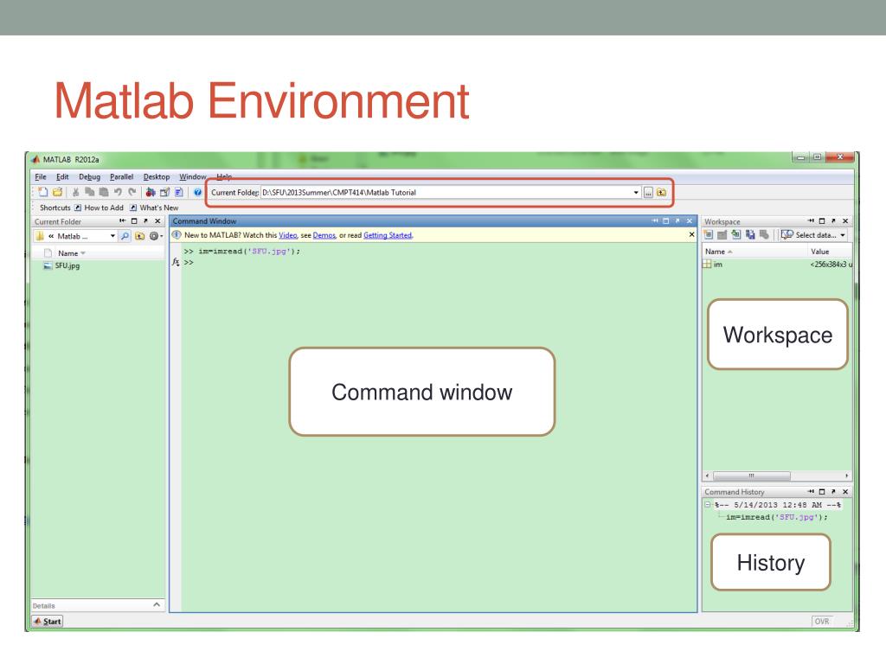Click the Start button at bottom left

click(48, 621)
